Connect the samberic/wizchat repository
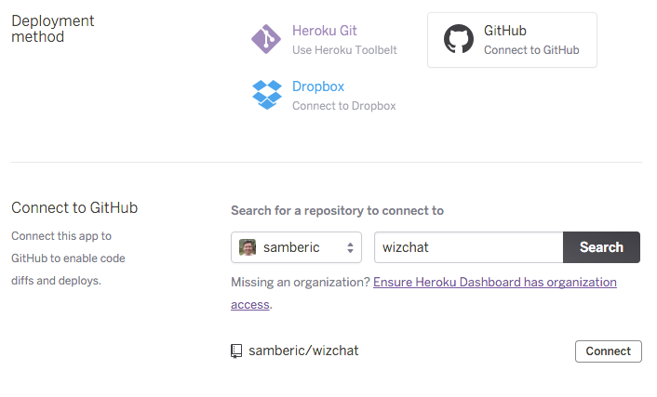 pos(609,351)
